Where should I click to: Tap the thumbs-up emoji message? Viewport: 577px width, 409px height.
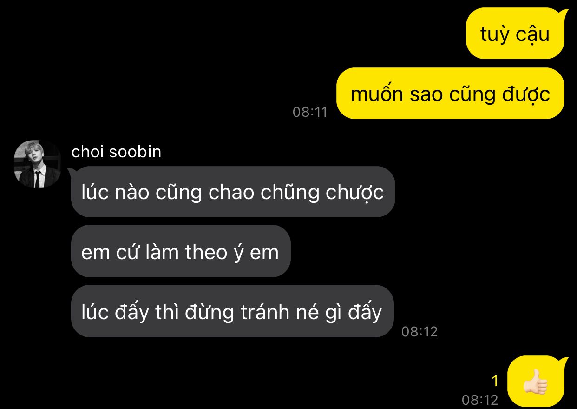(x=536, y=382)
